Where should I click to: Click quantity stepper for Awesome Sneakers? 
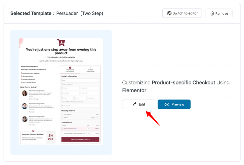pos(88,129)
